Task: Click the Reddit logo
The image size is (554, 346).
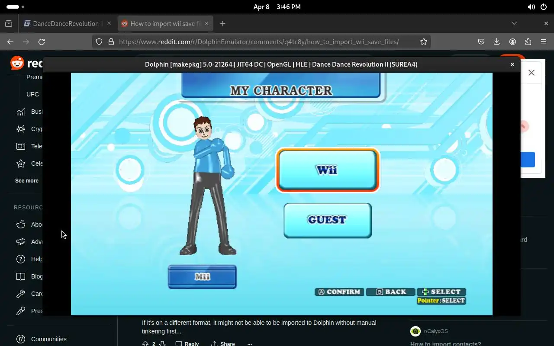Action: point(26,64)
